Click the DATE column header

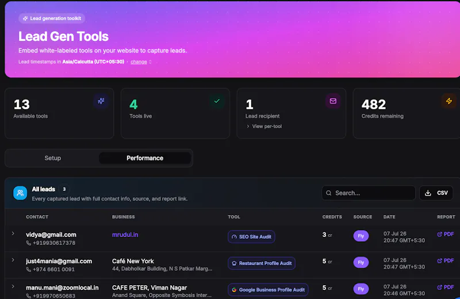tap(389, 217)
